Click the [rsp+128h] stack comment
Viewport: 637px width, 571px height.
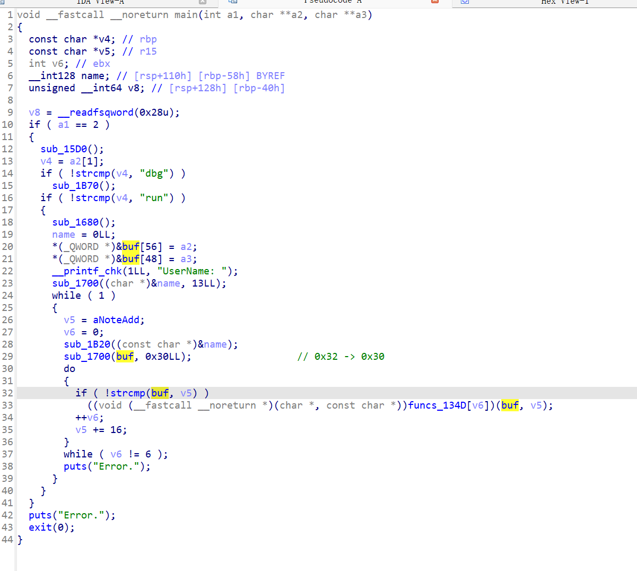click(198, 88)
